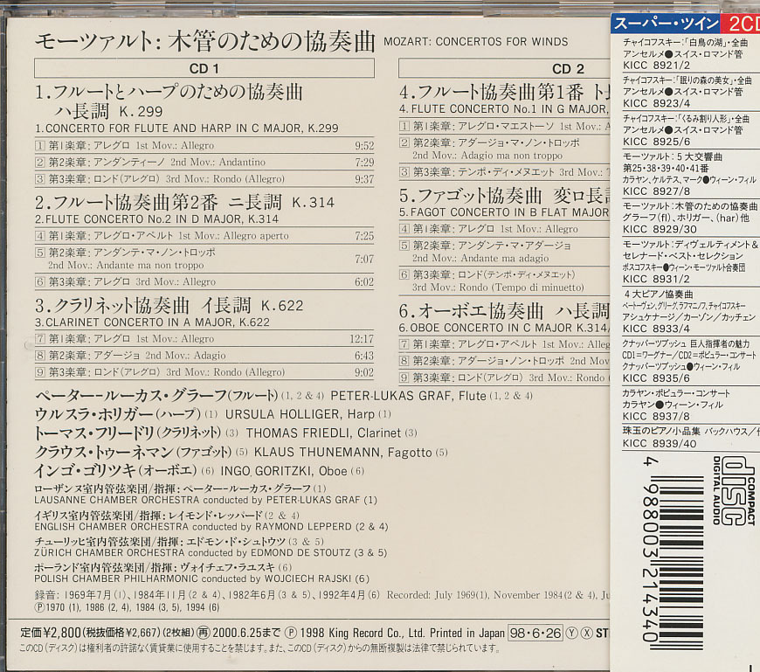Click the 2nd Mov.: Adagio track at 6:43
This screenshot has width=760, height=672.
(x=204, y=356)
